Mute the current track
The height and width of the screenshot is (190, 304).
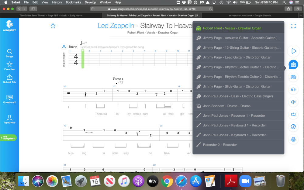tap(293, 102)
